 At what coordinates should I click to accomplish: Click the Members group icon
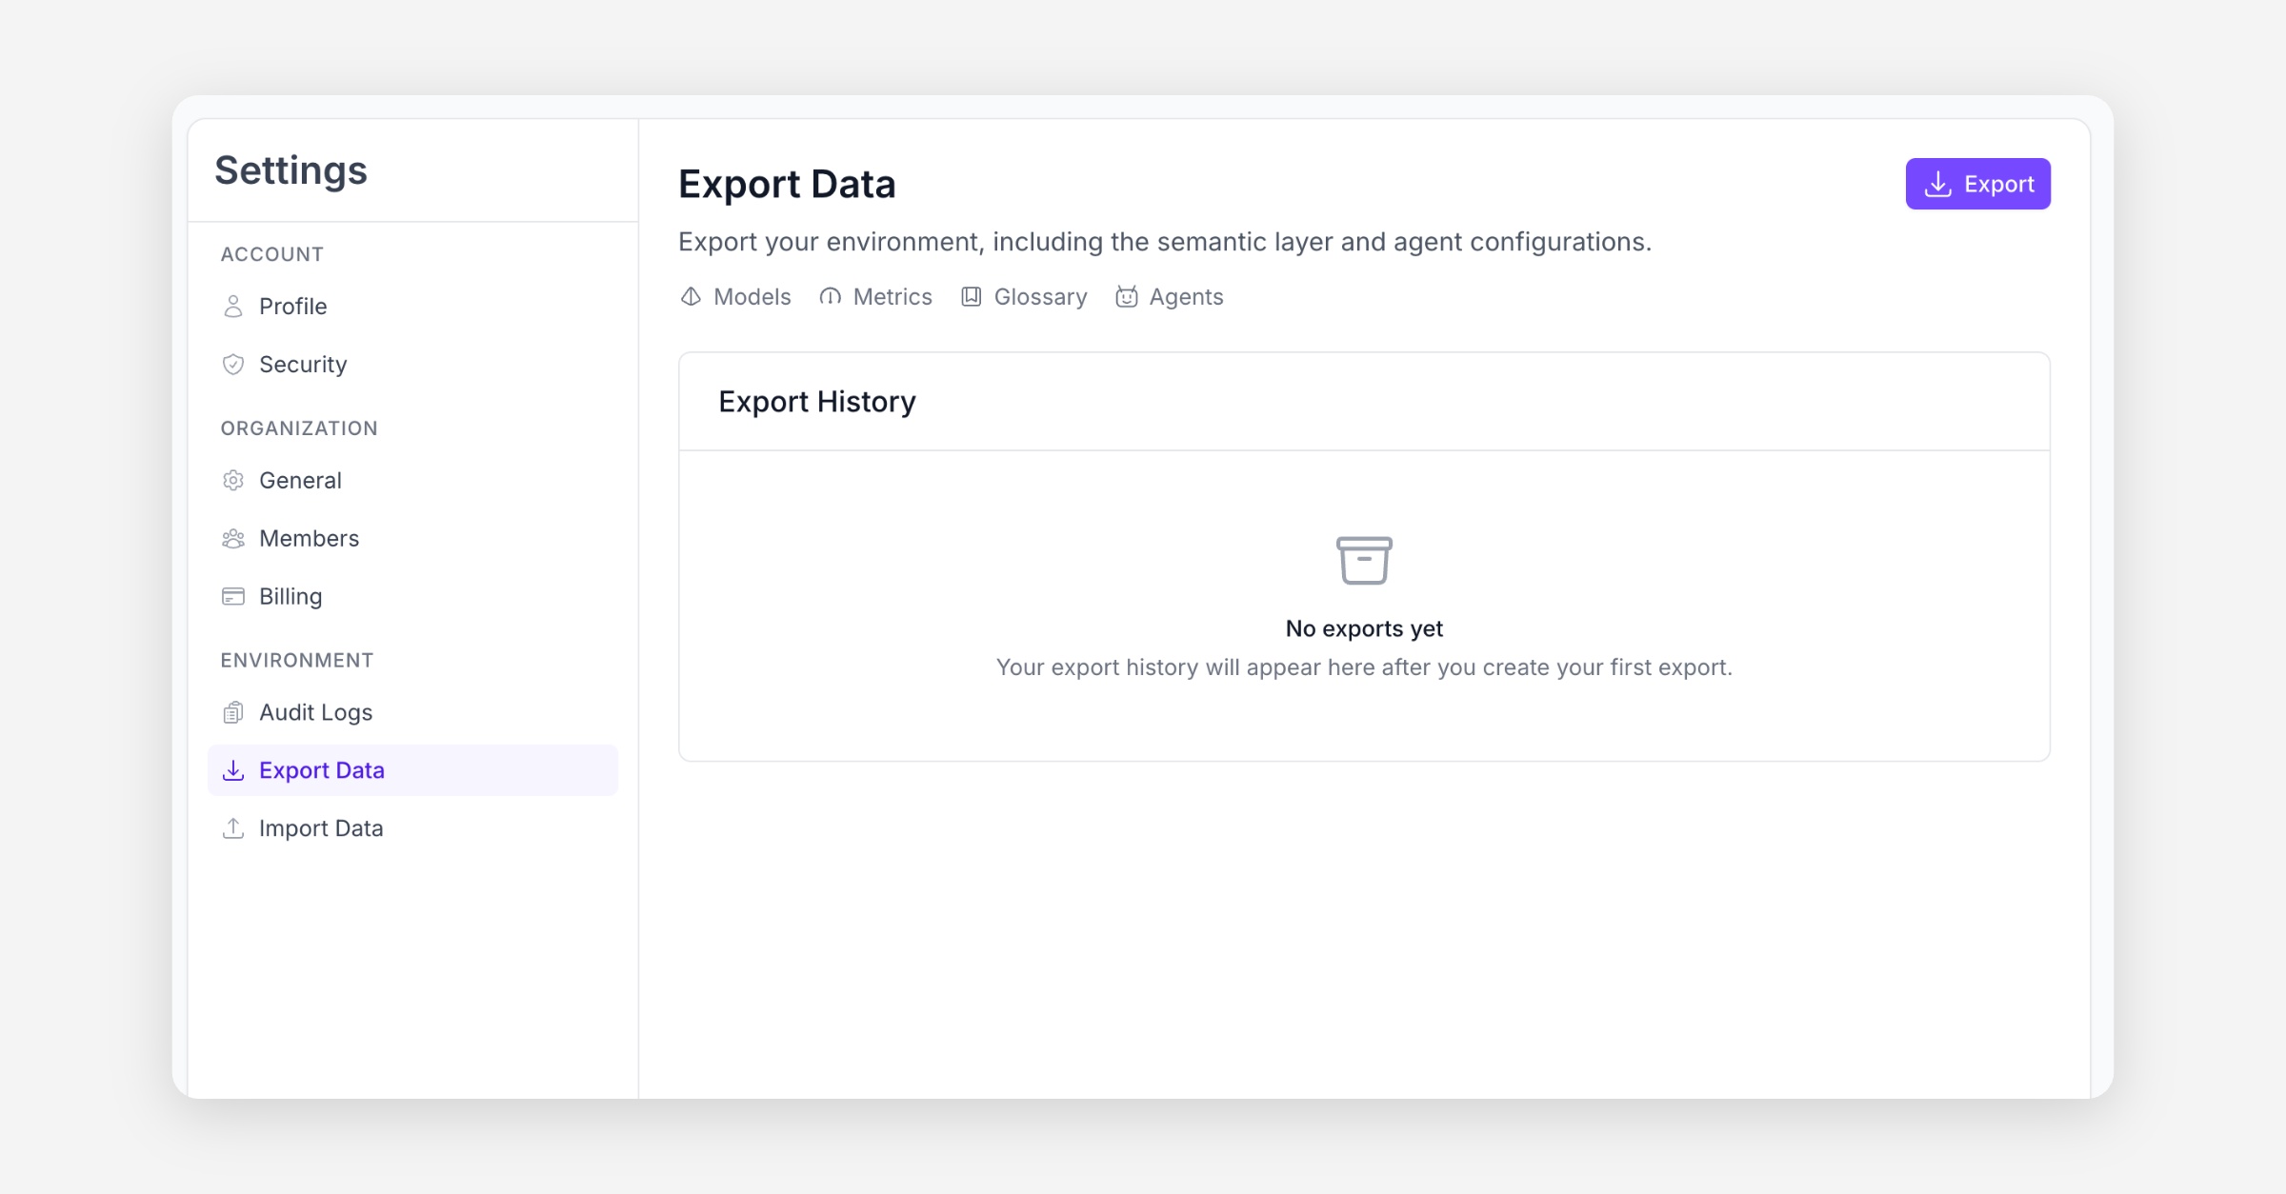pyautogui.click(x=232, y=539)
